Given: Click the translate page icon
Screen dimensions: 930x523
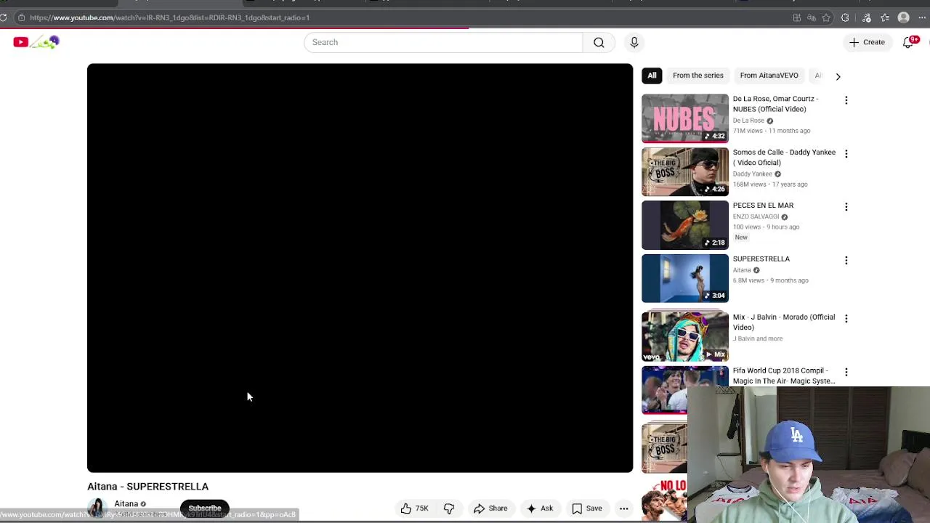Looking at the screenshot, I should tap(812, 17).
